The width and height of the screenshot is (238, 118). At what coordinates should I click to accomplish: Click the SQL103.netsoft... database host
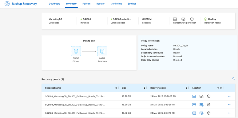point(122,19)
